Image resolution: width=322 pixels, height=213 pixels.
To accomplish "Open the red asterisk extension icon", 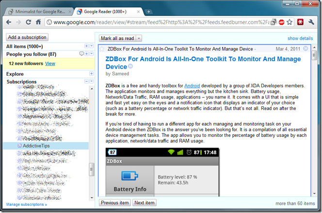I will pos(300,22).
